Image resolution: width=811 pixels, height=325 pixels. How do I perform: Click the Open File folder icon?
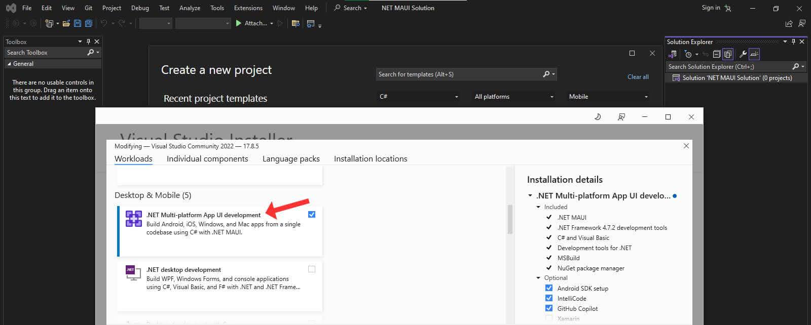click(66, 23)
